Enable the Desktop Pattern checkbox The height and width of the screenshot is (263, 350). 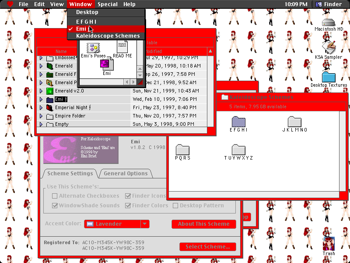pyautogui.click(x=175, y=206)
